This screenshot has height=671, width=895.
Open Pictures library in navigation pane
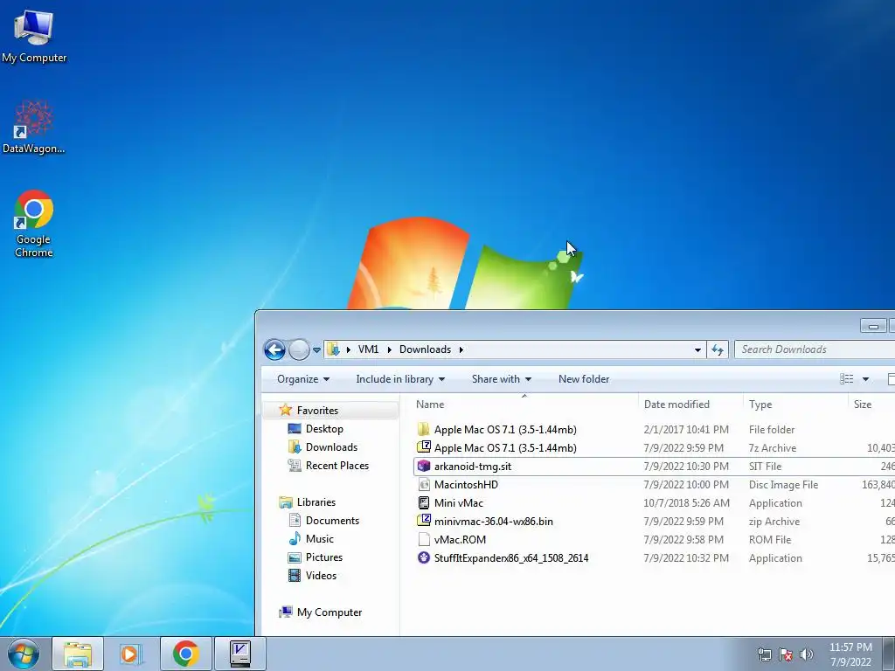[x=323, y=557]
